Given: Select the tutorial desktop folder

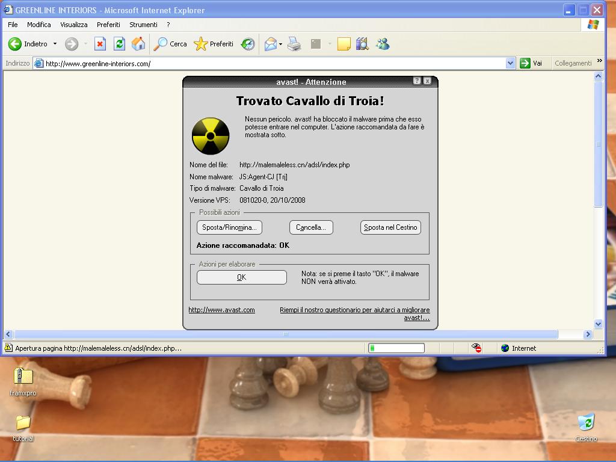Looking at the screenshot, I should (23, 428).
